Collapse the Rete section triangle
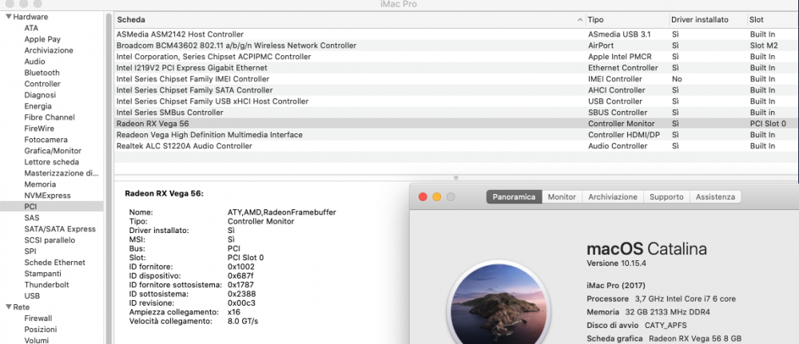Viewport: 799px width, 344px height. tap(8, 306)
